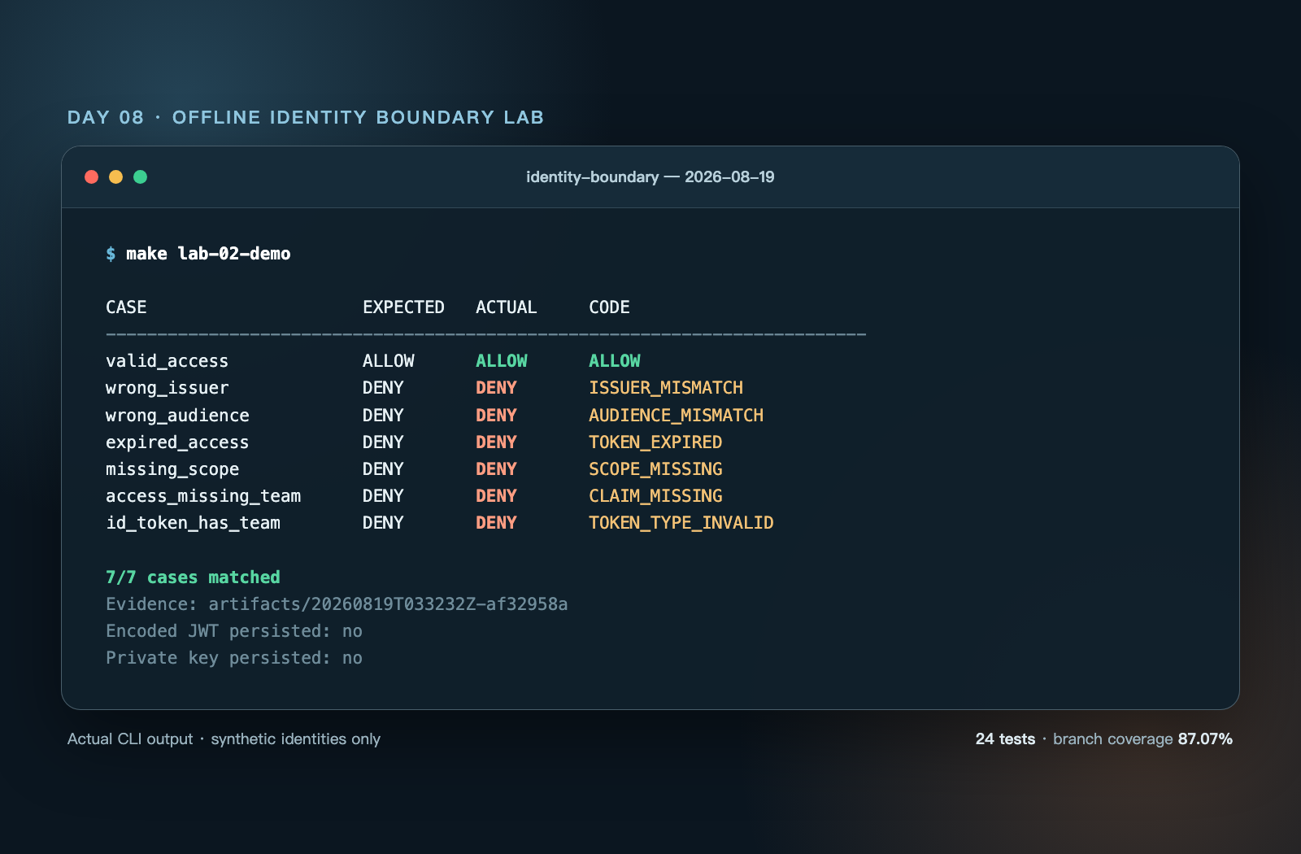Click the CASE column header

[x=126, y=307]
